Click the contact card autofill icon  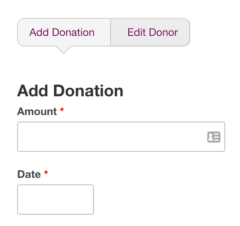[214, 137]
